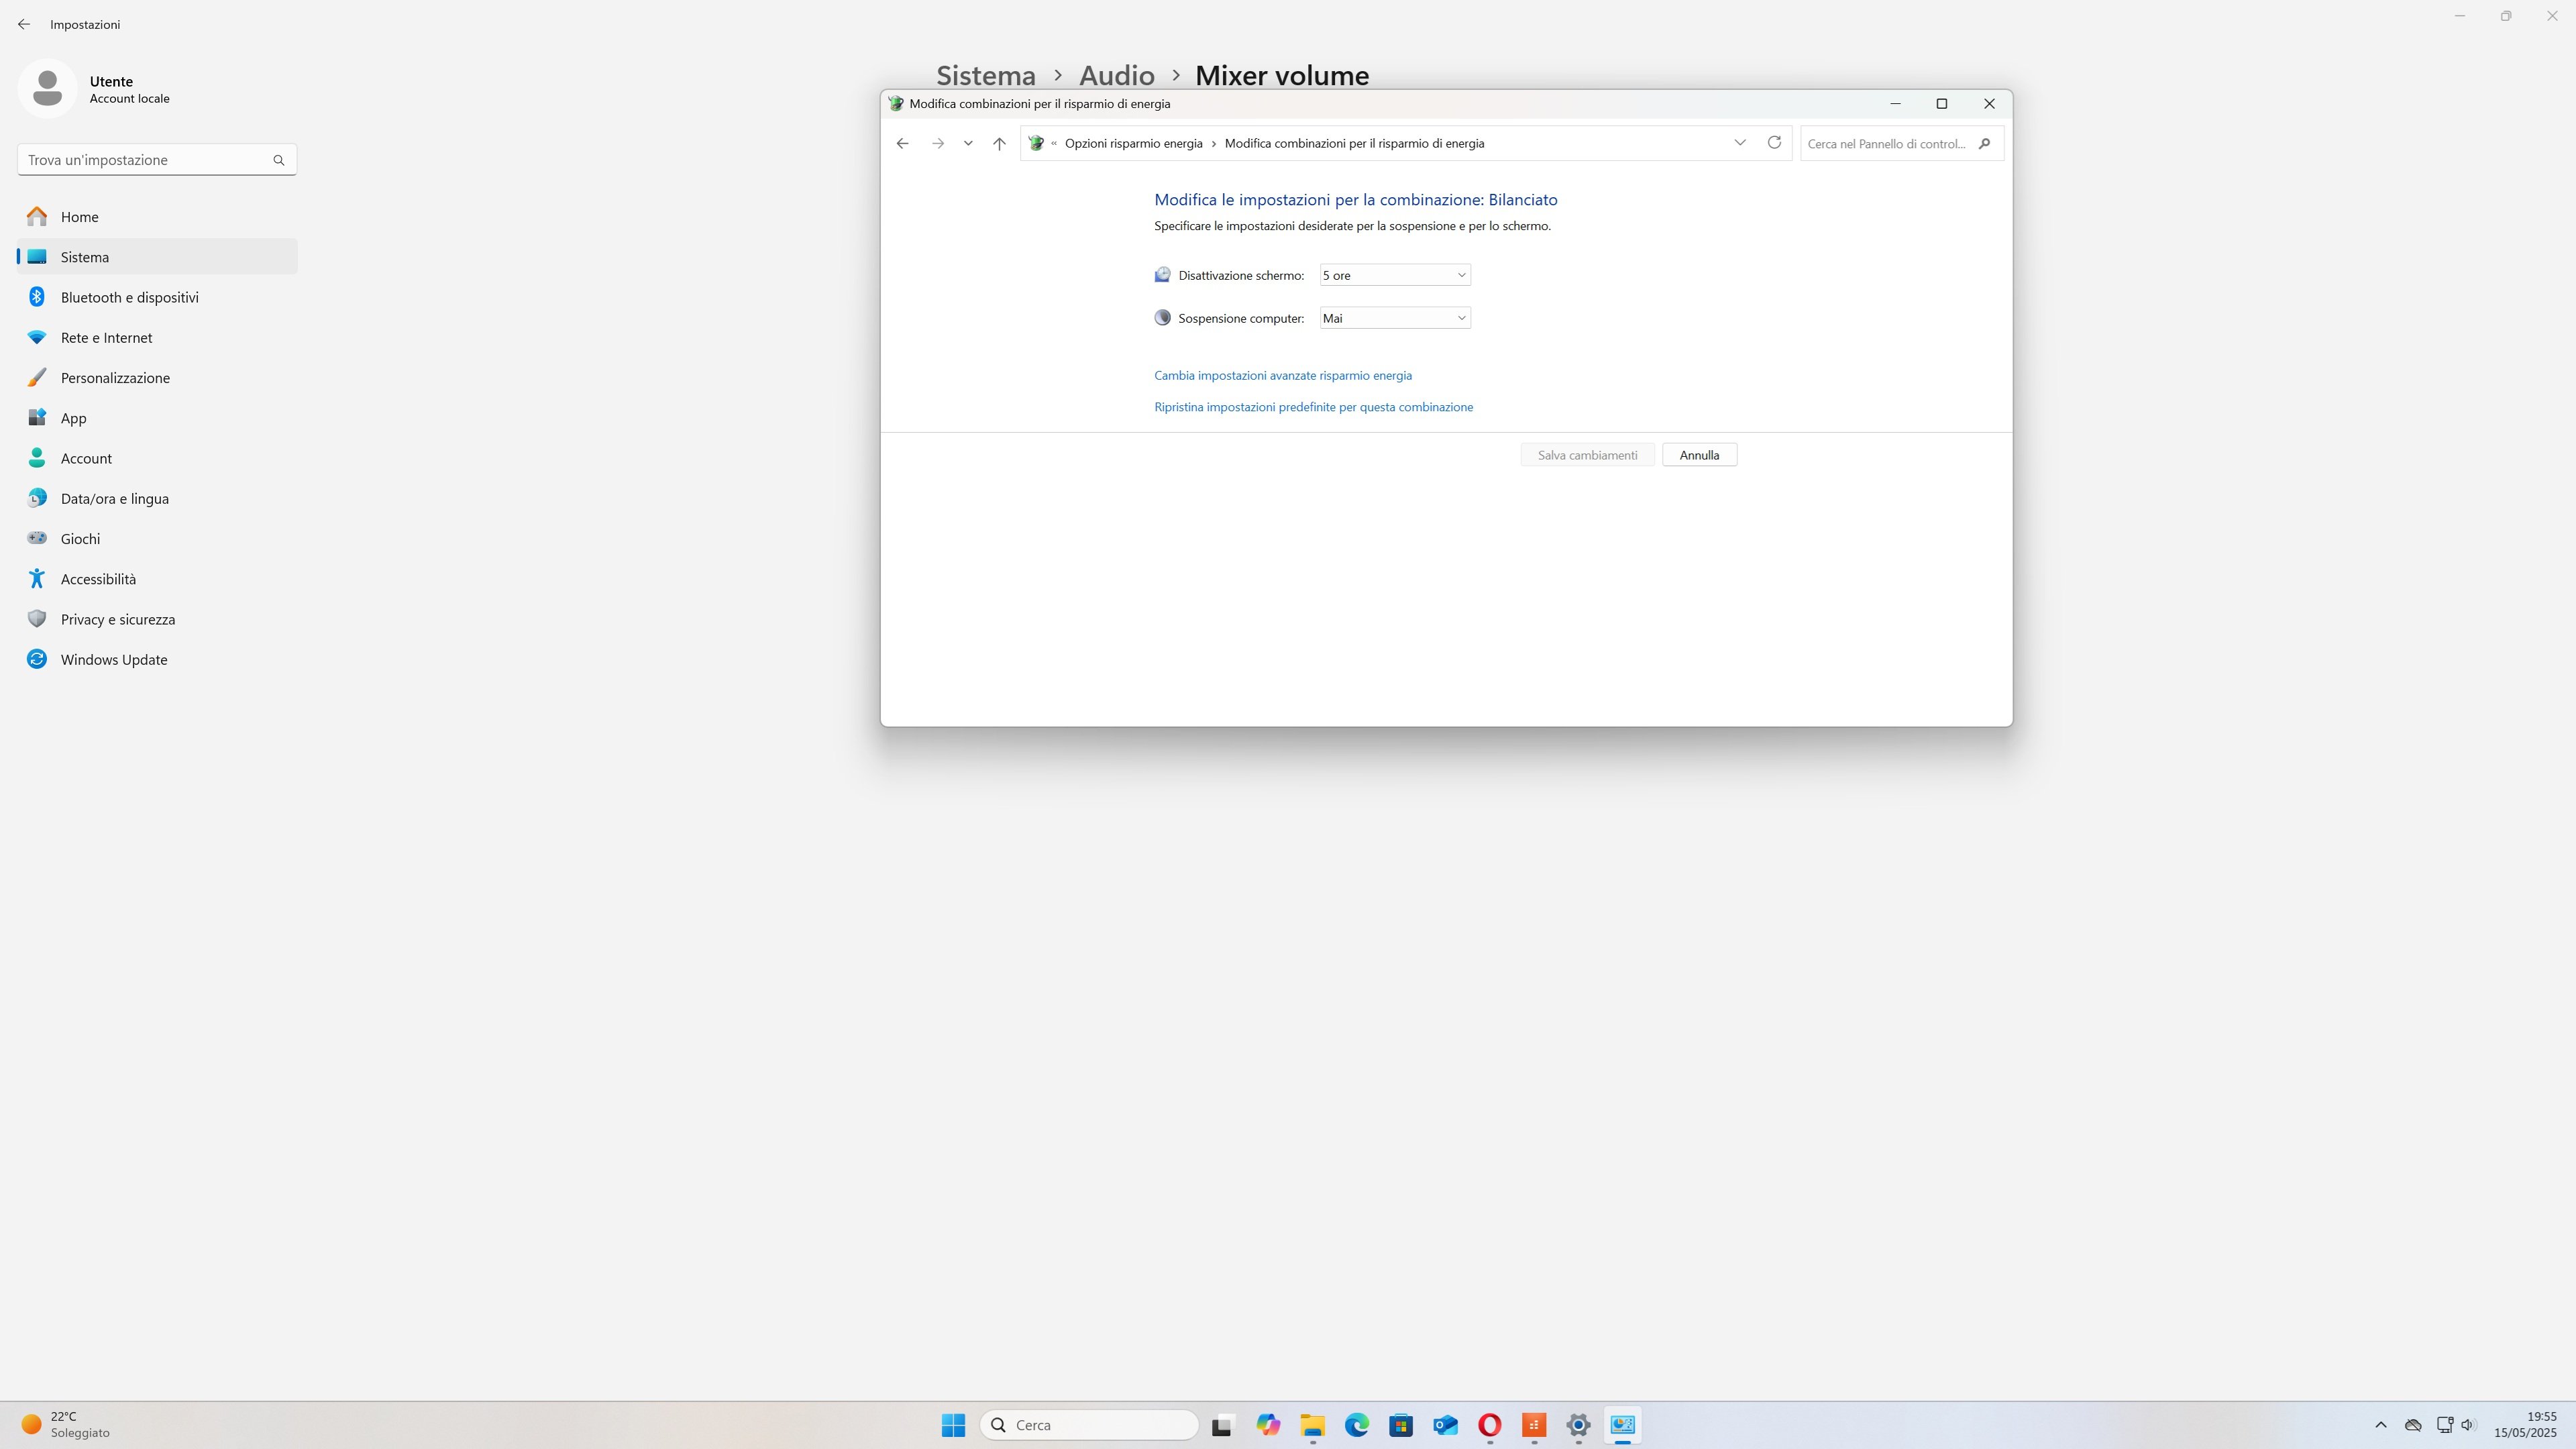Show hidden tray icons chevron
Screen dimensions: 2576x1449
pos(2381,1425)
